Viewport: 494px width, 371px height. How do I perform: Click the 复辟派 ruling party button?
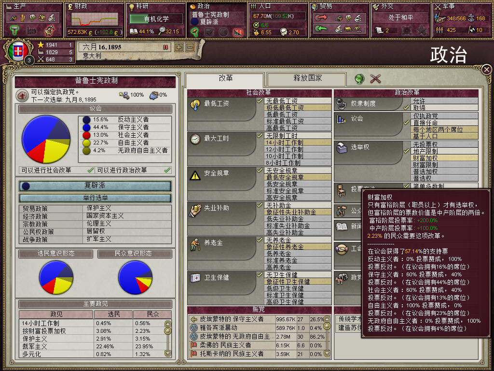click(95, 186)
